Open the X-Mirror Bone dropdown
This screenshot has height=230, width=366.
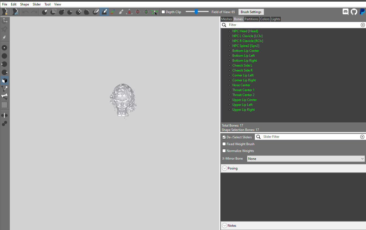(x=306, y=159)
